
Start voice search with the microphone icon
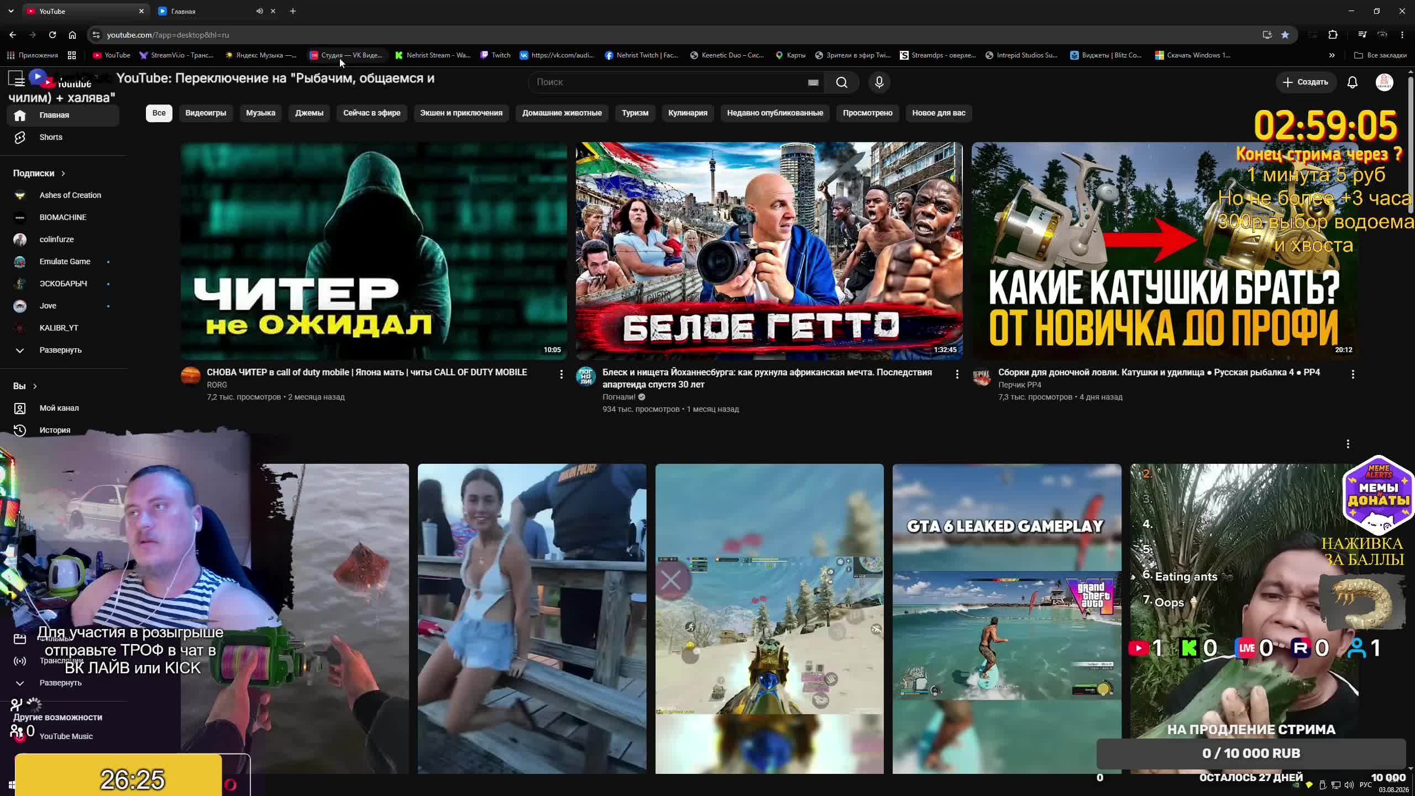click(879, 82)
